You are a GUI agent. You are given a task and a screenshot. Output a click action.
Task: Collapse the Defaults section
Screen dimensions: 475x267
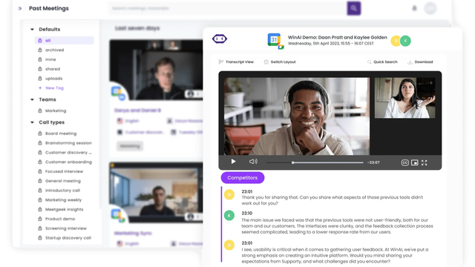(32, 30)
